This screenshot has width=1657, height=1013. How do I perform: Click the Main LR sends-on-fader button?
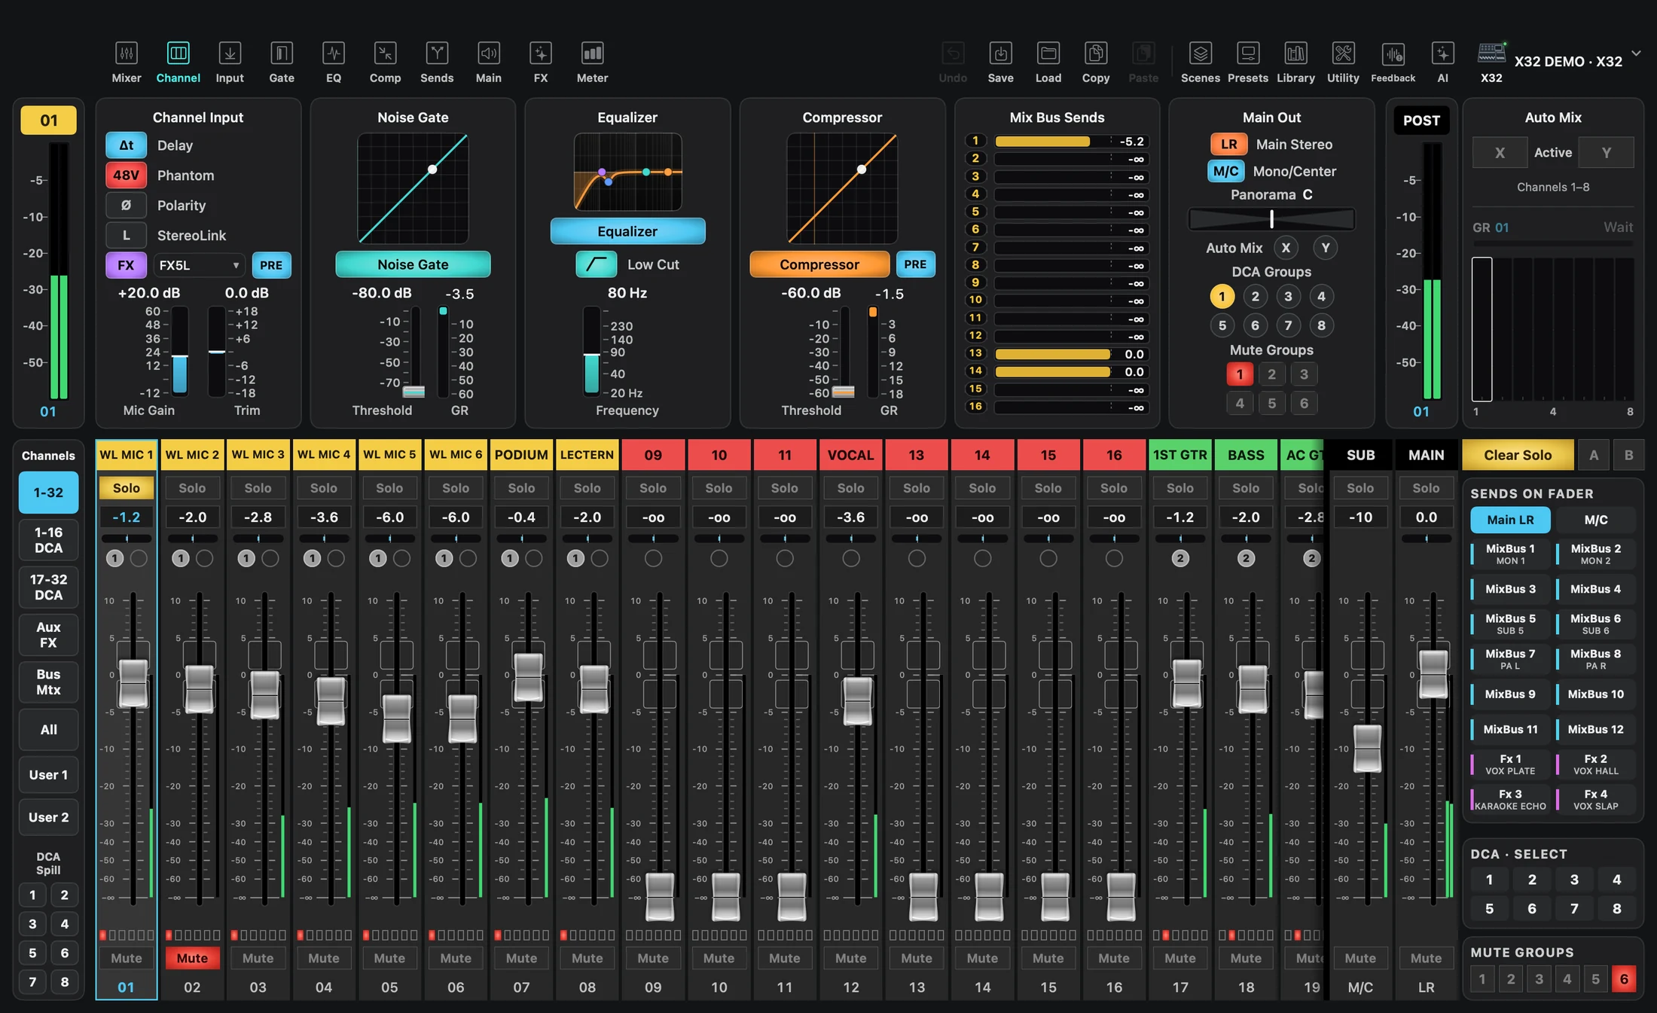coord(1510,520)
